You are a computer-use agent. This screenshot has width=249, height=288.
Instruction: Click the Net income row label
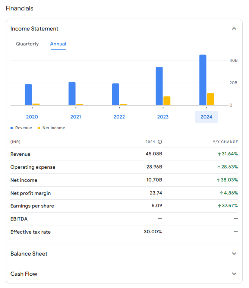[x=24, y=180]
